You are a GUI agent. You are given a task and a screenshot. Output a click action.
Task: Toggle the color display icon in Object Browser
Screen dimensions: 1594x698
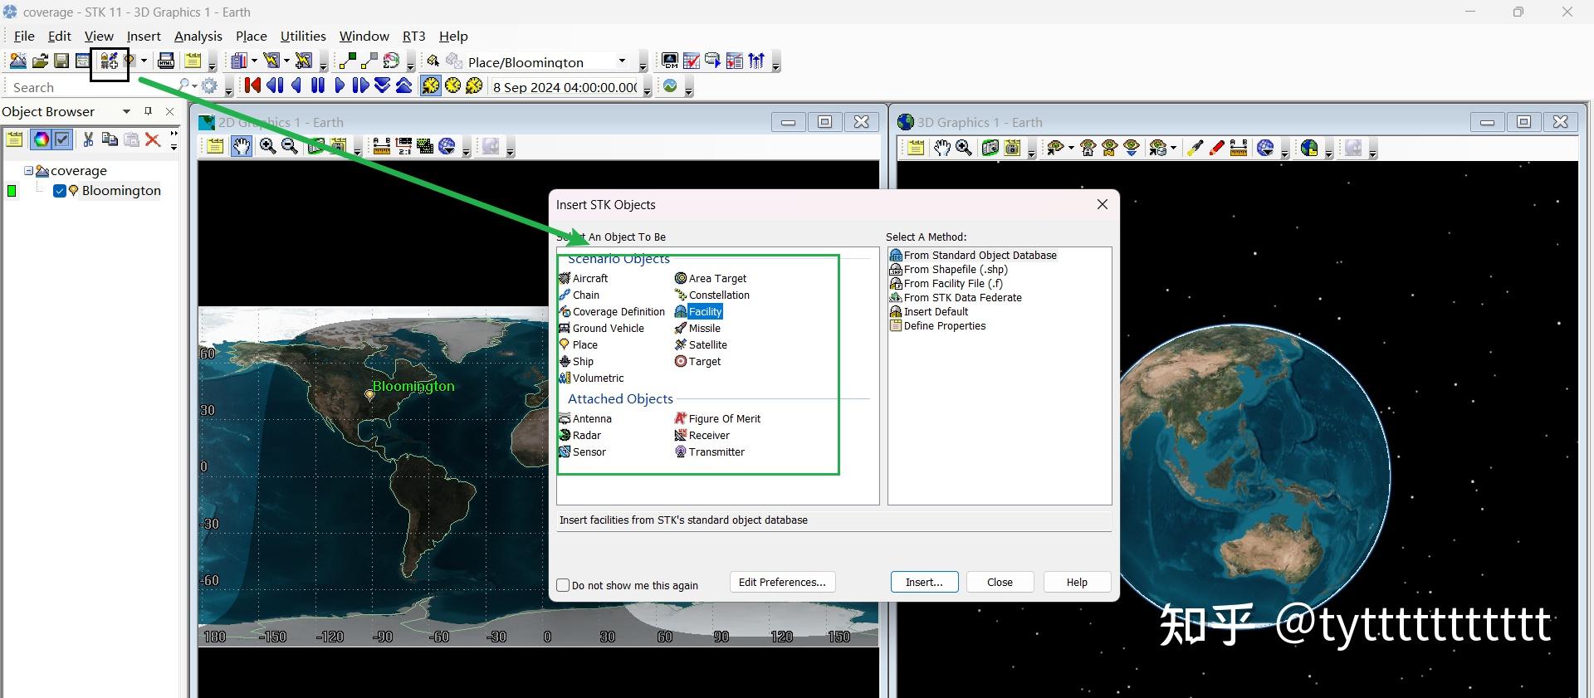click(x=41, y=139)
